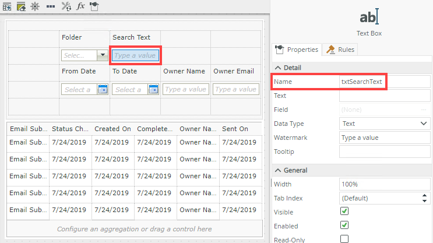Toggle the Enabled checkbox
433x243 pixels.
[x=344, y=226]
